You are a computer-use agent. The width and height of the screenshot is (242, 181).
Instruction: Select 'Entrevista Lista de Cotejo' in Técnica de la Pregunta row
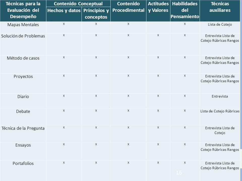(x=220, y=130)
